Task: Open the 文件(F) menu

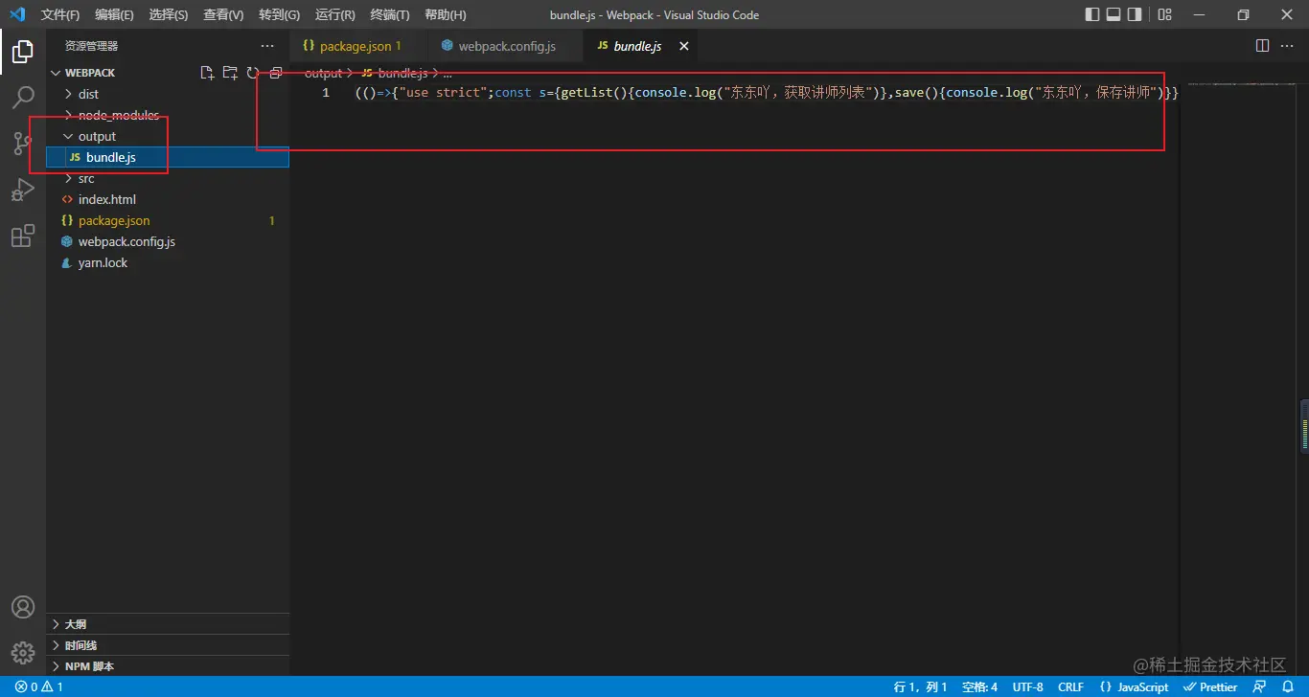Action: 60,14
